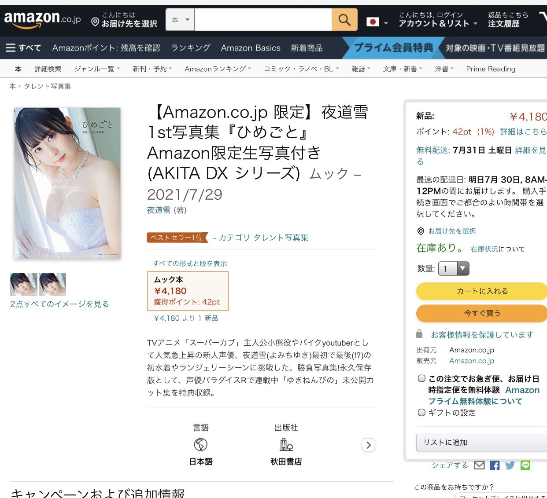Open 本 breadcrumb link
This screenshot has width=547, height=498.
[12, 86]
